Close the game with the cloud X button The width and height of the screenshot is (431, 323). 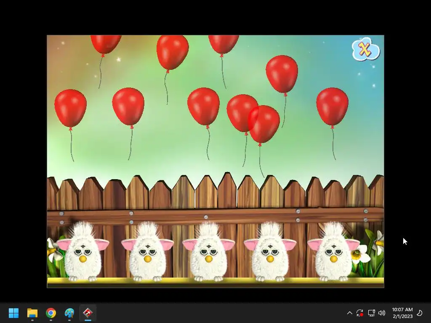pos(366,50)
